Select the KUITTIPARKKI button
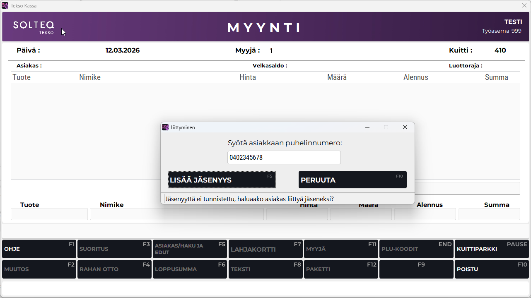Viewport: 531px width, 298px height. [x=492, y=249]
